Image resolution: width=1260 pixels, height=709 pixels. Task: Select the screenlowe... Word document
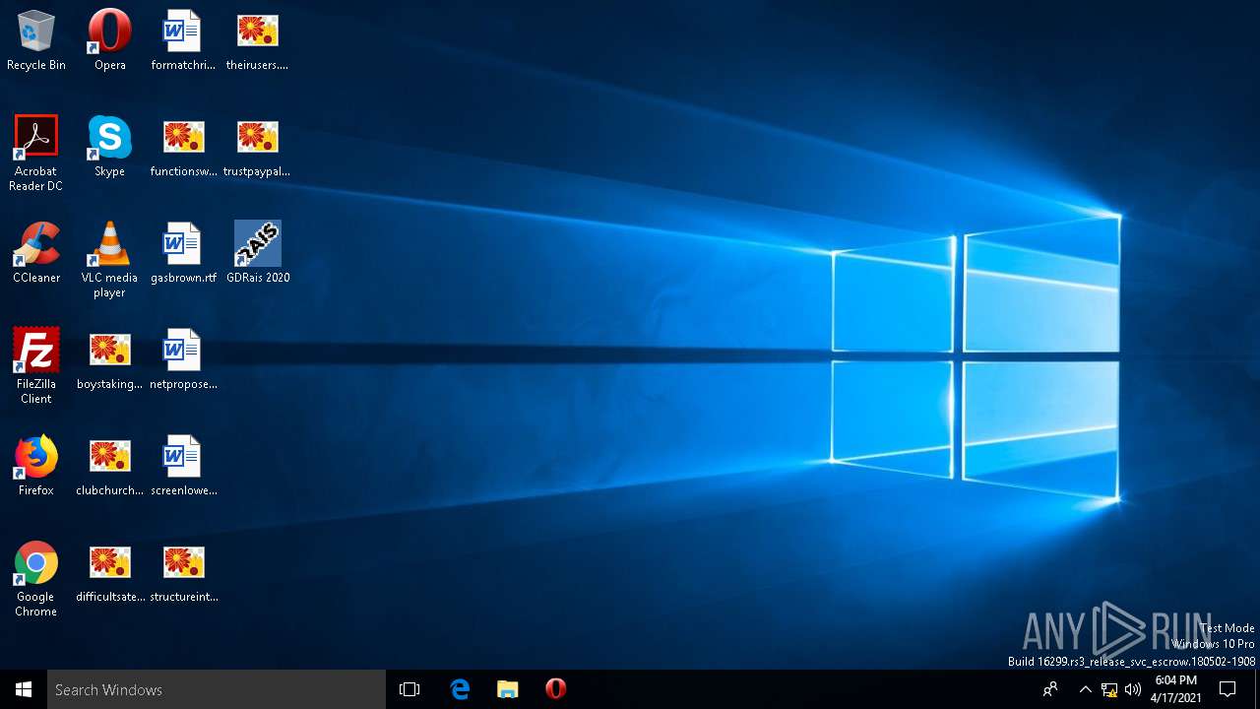click(183, 467)
